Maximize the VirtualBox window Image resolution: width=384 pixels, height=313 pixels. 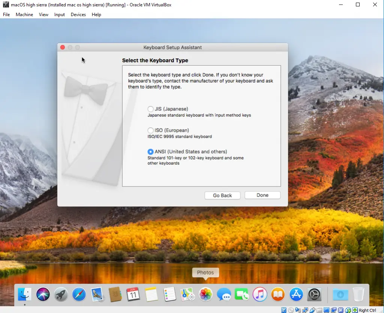point(358,5)
